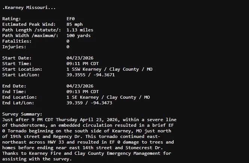Click the 1.13 miles path length value
This screenshot has height=163, width=249.
point(80,30)
